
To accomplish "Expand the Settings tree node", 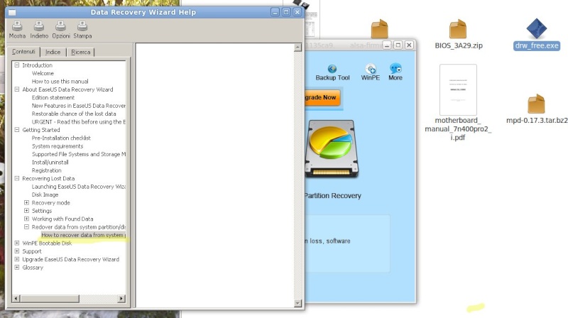I will (x=26, y=210).
